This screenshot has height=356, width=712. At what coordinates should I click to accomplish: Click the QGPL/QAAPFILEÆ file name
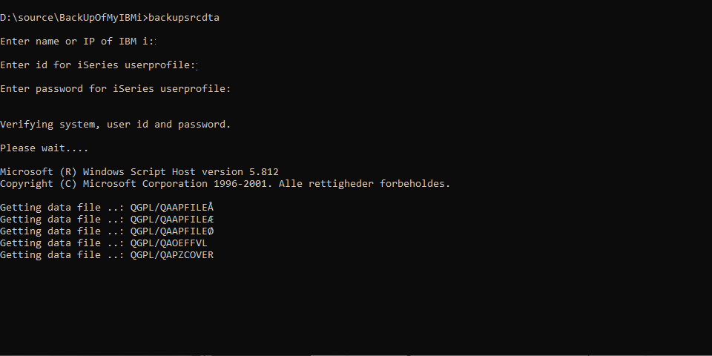pos(171,219)
